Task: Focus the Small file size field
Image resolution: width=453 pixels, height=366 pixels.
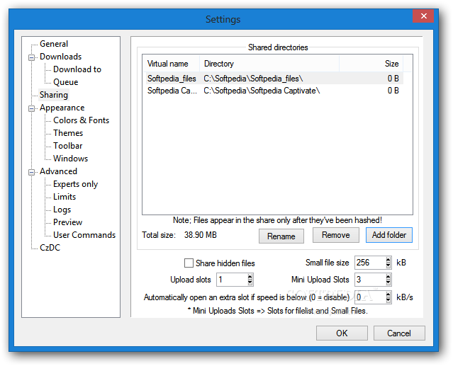Action: (x=370, y=263)
